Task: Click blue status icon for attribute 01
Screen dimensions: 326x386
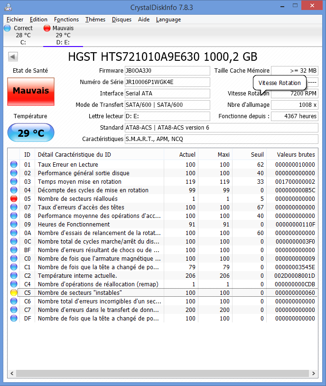Action: 14,164
